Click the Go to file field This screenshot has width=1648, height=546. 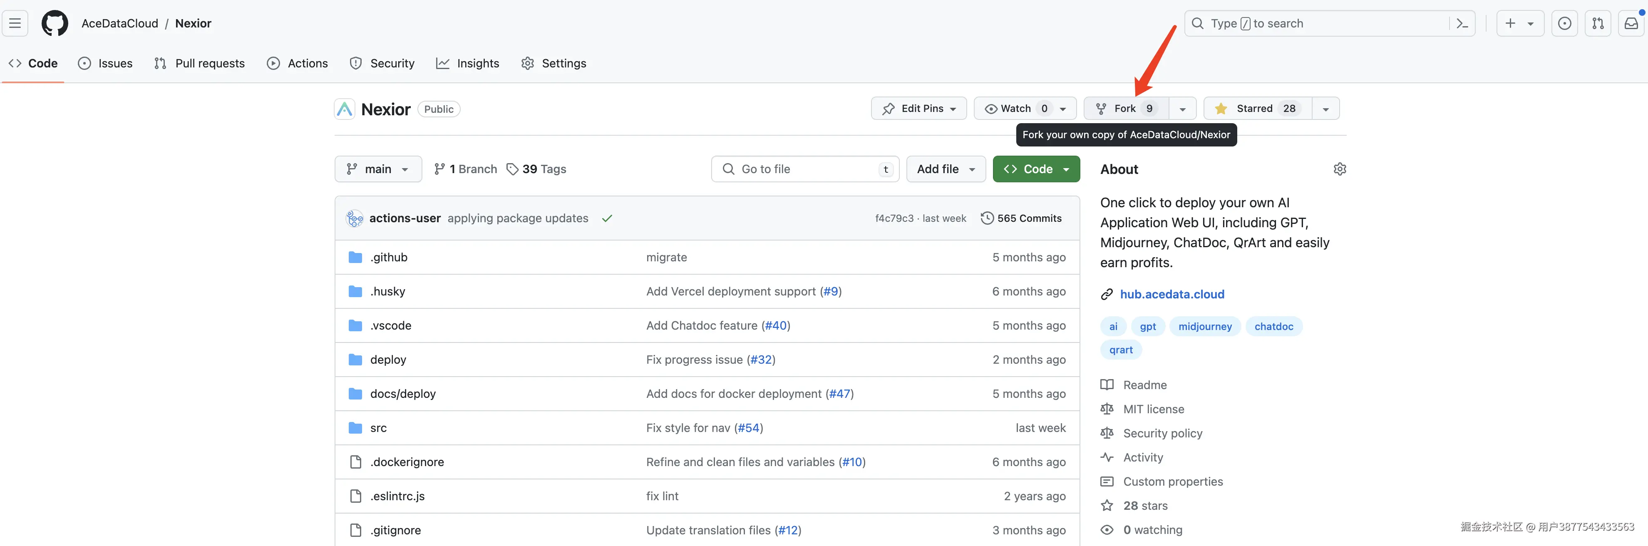(x=804, y=169)
